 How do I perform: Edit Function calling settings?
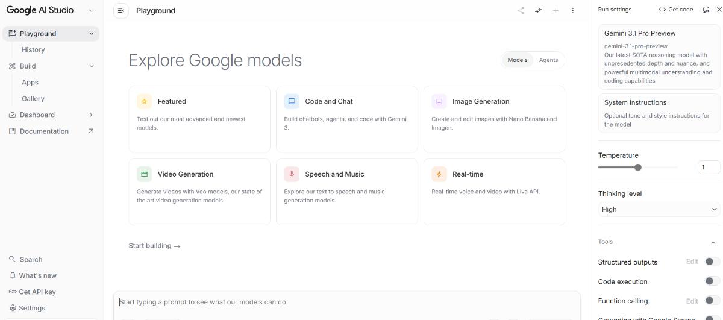click(692, 300)
